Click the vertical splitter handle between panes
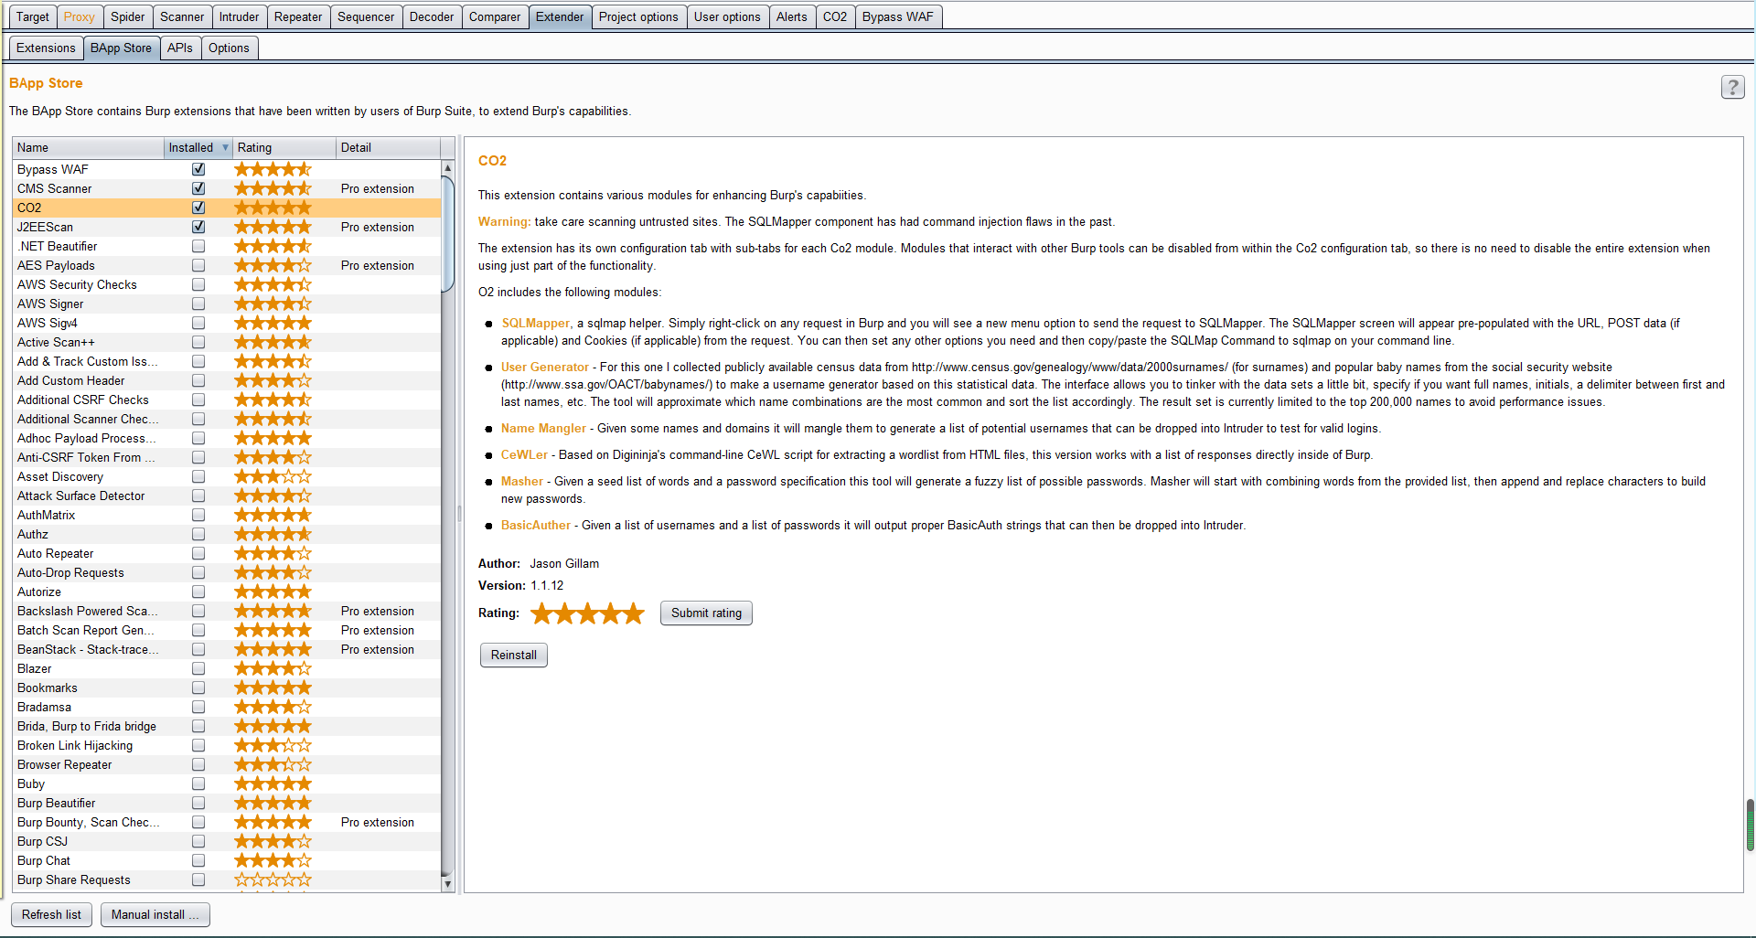1756x938 pixels. 459,514
